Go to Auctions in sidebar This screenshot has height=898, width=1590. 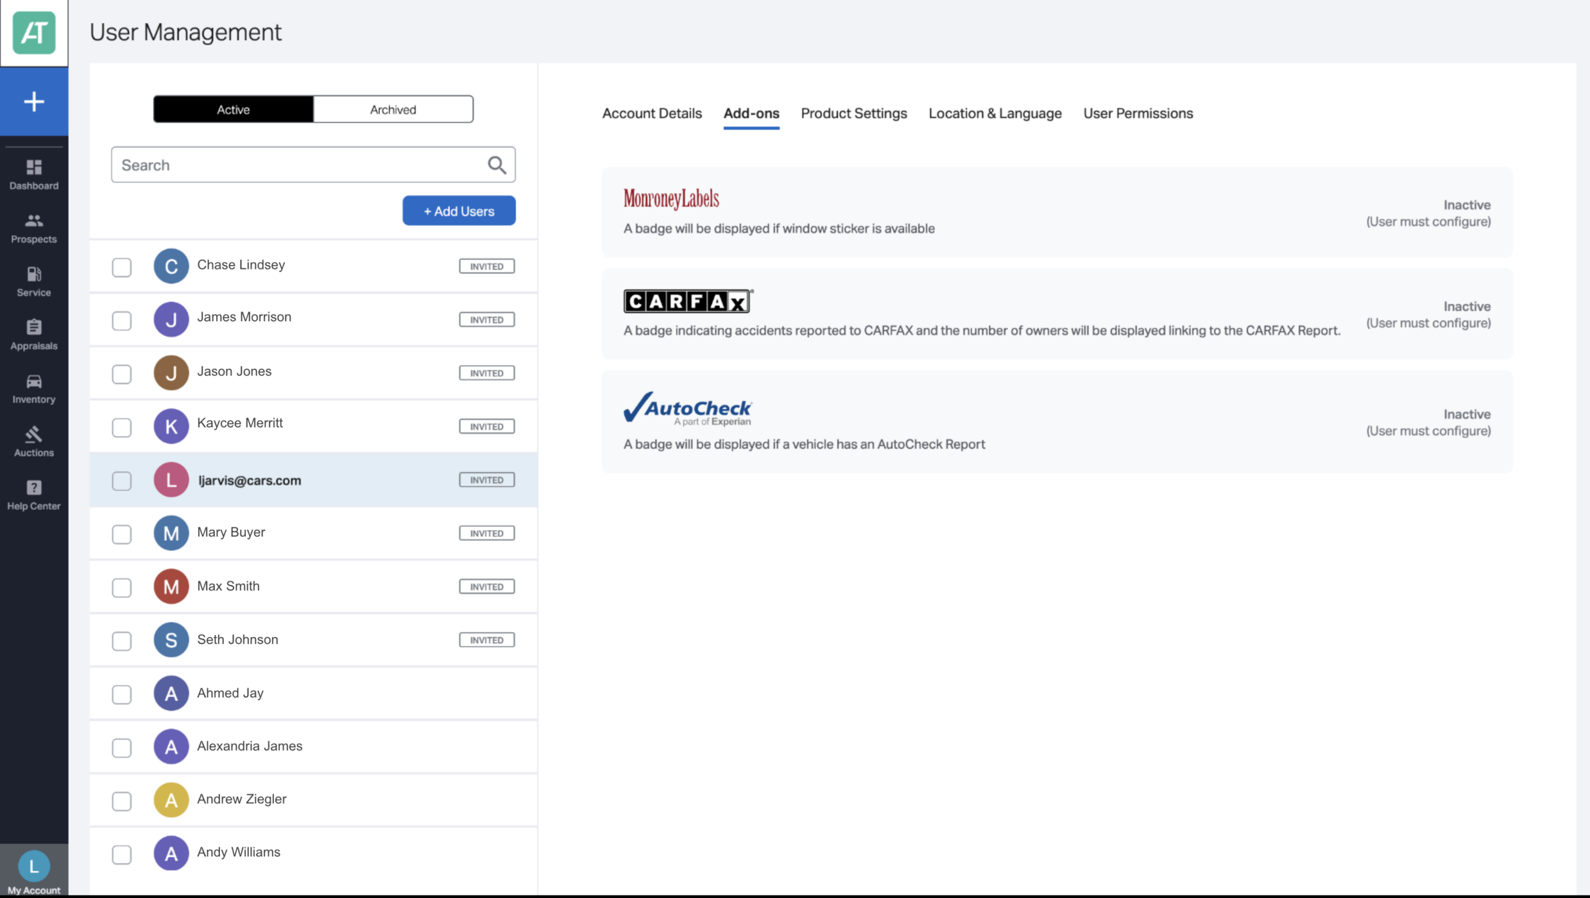point(34,442)
